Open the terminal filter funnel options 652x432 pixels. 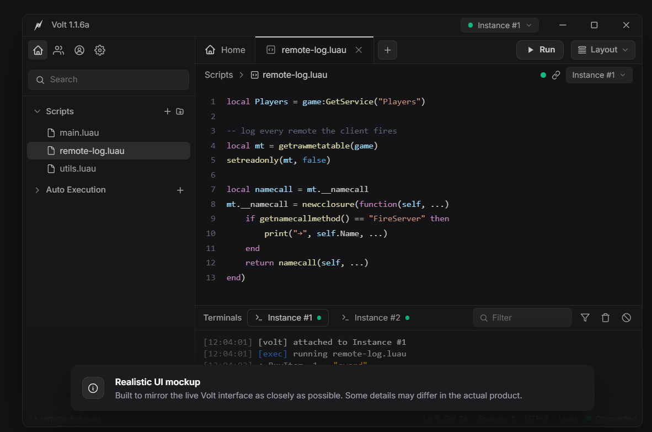585,318
